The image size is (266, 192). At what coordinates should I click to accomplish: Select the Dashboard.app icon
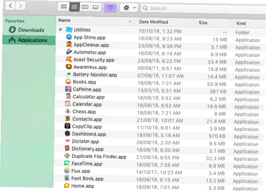(67, 133)
